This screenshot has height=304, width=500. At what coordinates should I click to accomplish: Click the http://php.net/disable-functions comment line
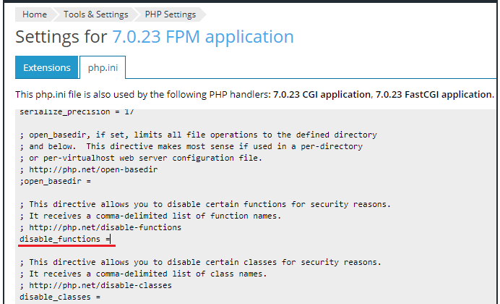100,227
